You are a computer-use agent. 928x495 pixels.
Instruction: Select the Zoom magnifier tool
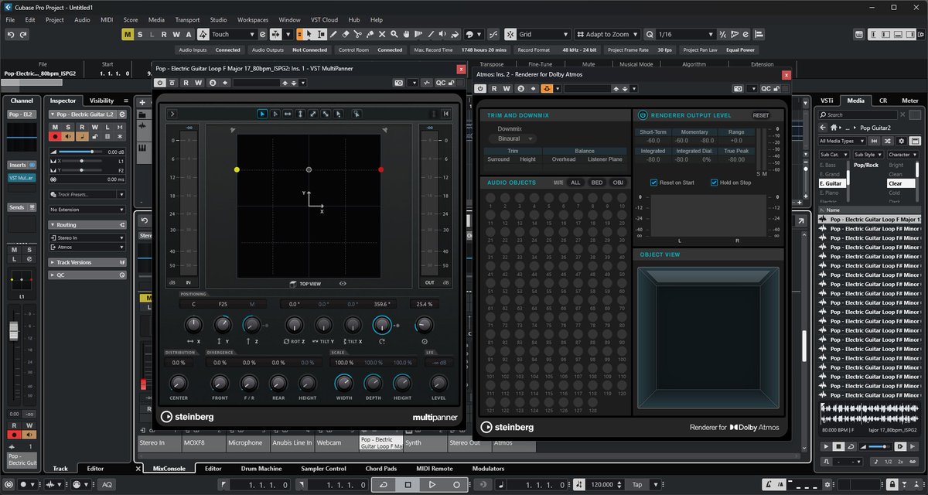click(394, 34)
